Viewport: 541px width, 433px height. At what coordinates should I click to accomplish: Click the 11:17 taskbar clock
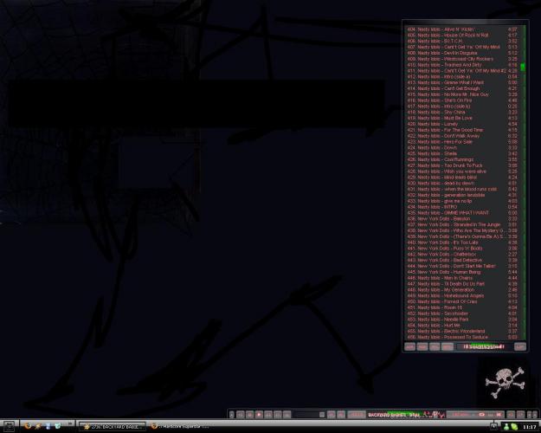click(x=529, y=427)
